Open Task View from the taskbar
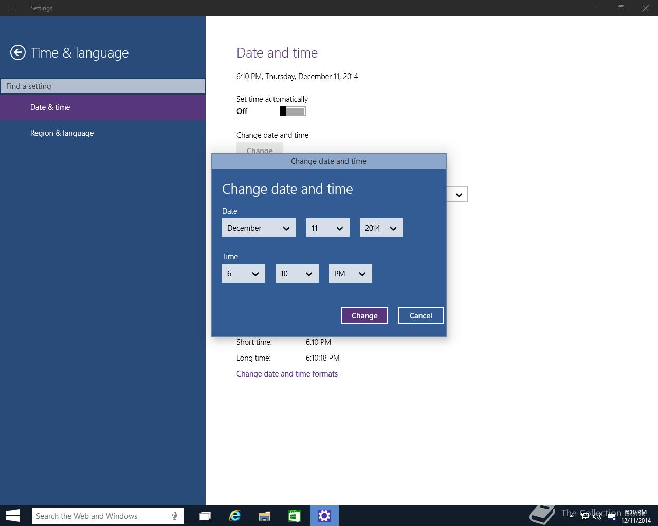The height and width of the screenshot is (526, 658). pos(205,516)
